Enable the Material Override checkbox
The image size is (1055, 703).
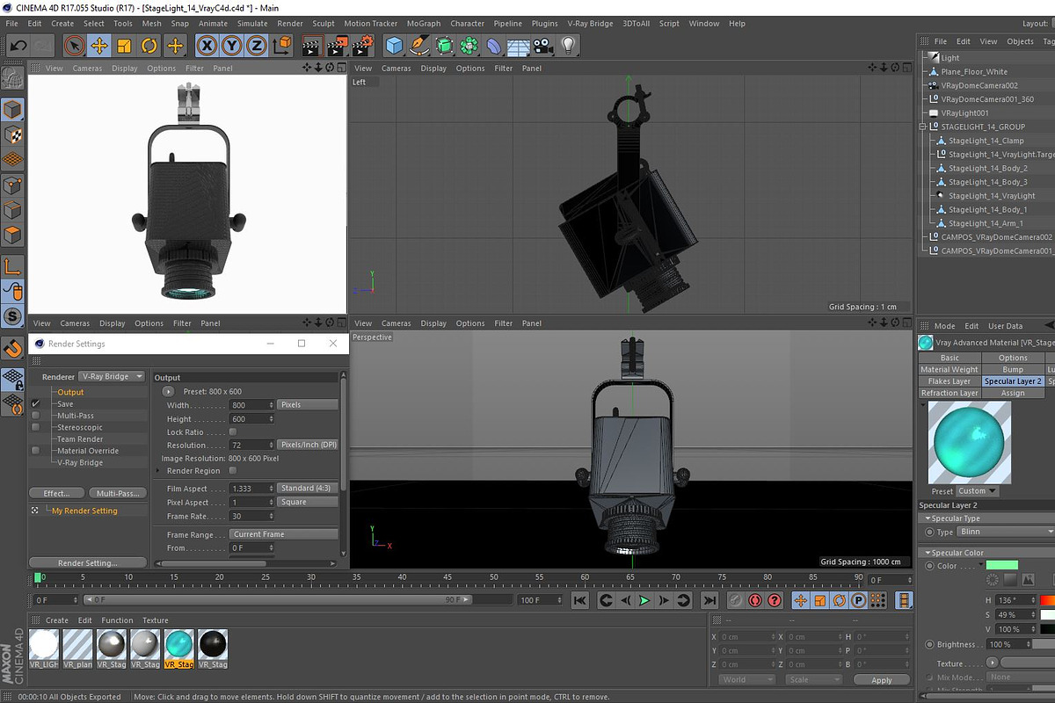36,451
